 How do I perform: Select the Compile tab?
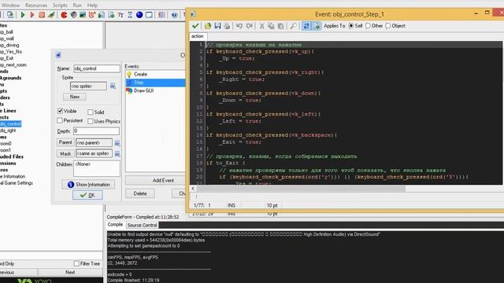point(115,225)
